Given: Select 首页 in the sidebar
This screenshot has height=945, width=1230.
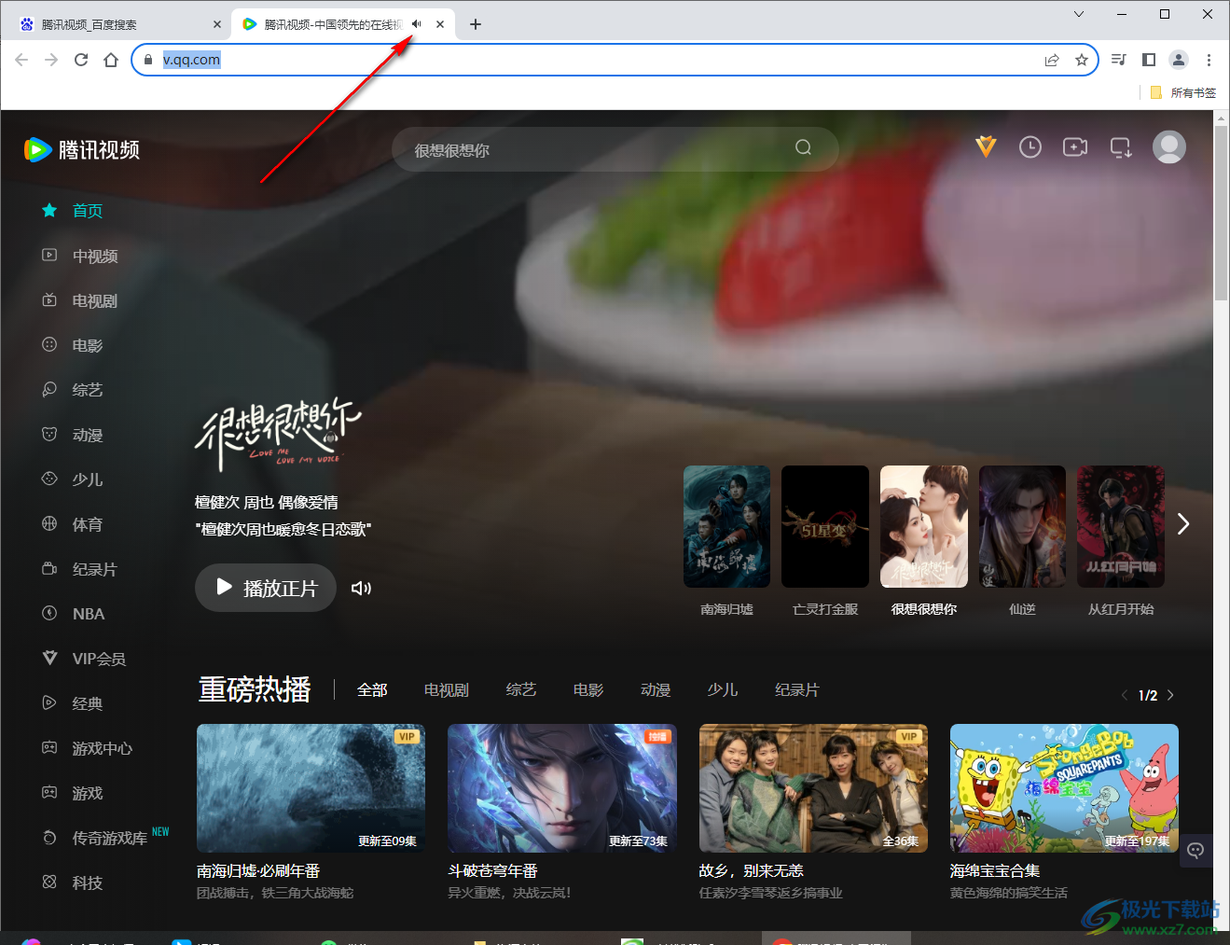Looking at the screenshot, I should (73, 211).
